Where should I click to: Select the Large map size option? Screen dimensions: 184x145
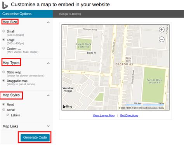coord(3,40)
